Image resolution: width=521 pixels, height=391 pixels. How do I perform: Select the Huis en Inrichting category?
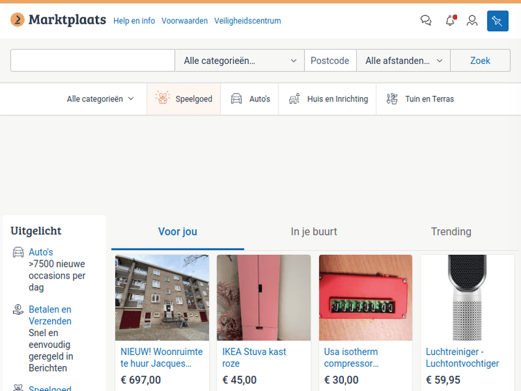(328, 99)
